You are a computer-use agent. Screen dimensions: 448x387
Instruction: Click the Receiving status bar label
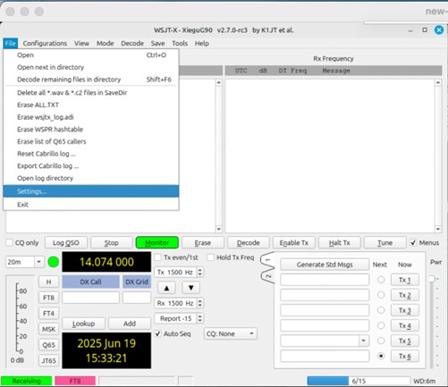26,381
